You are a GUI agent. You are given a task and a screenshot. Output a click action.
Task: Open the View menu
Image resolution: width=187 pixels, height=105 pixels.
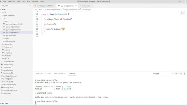tap(19, 1)
